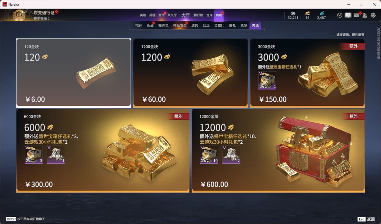Click the Esc 返回 back button
This screenshot has height=224, width=381.
coord(366,219)
